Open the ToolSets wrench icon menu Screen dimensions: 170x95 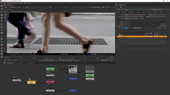click(x=2, y=48)
